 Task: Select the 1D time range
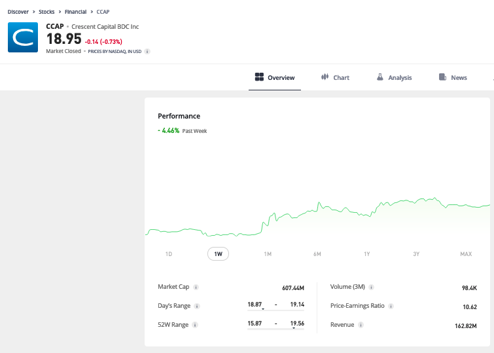point(168,253)
